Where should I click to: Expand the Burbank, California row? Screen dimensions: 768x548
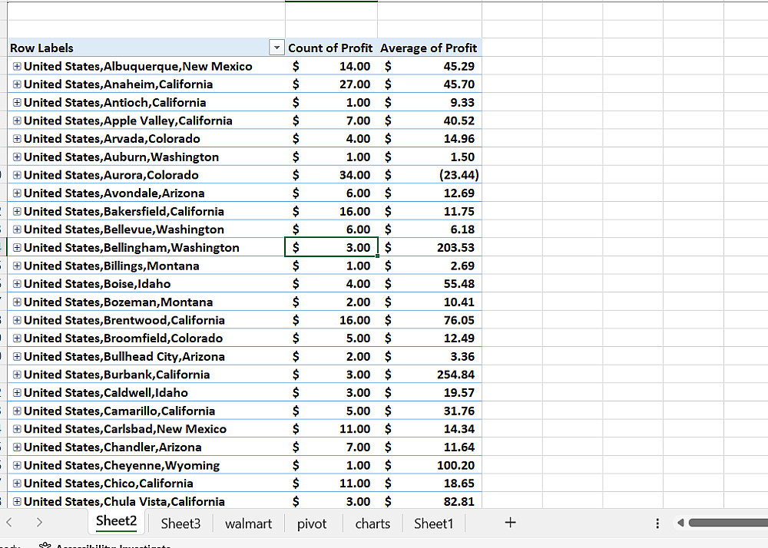pyautogui.click(x=17, y=375)
